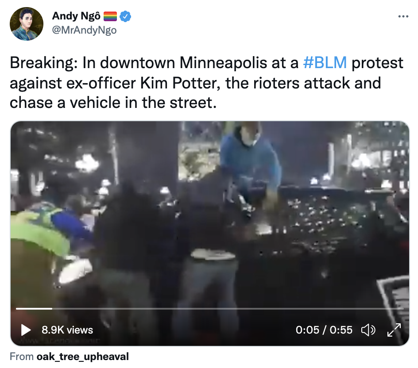Open the #BLM hashtag
The image size is (418, 368).
click(x=325, y=63)
